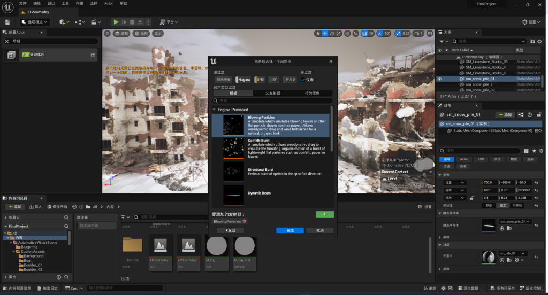Viewport: 548px width, 295px height.
Task: Click the outliner new folder icon
Action: pos(532,41)
